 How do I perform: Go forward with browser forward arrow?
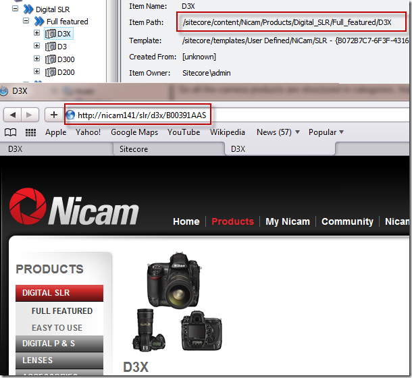[30, 115]
